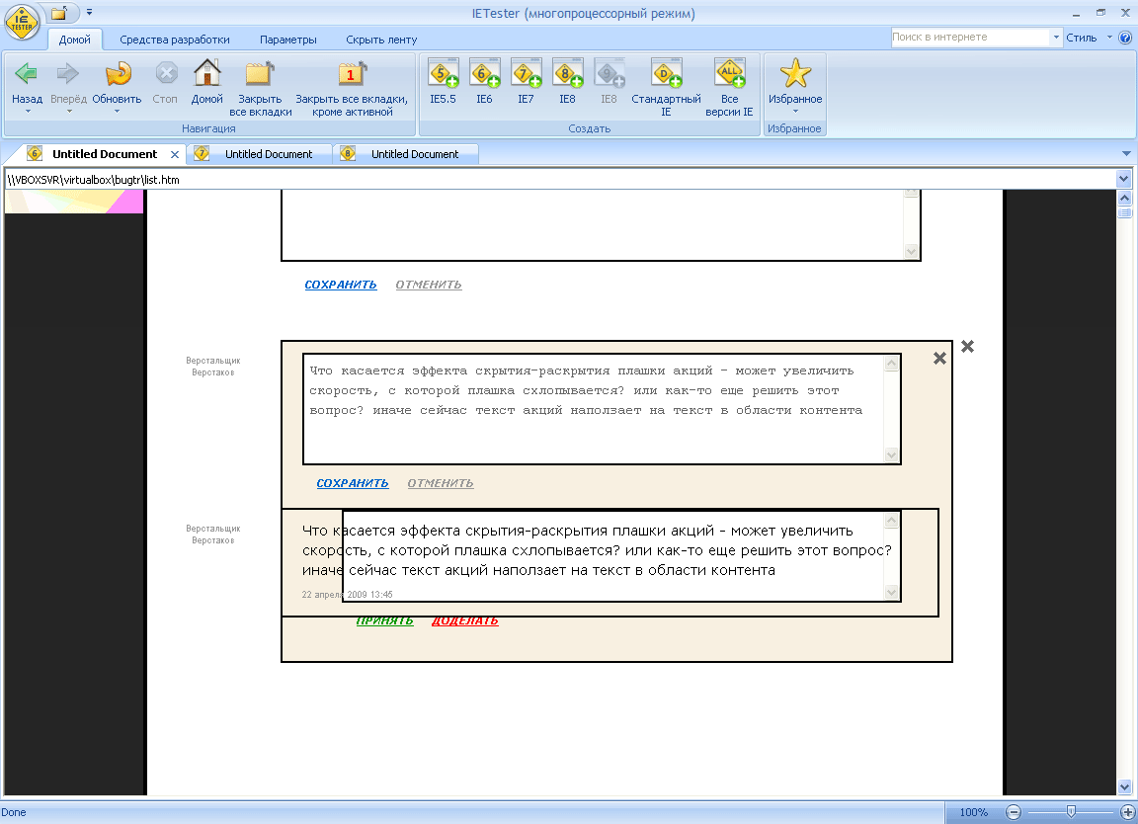Close the beige comment panel with outer X

tap(967, 347)
